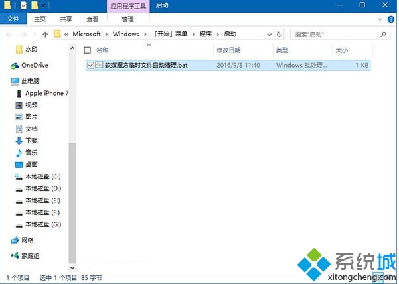
Task: Switch to the 查看 view tab
Action: (92, 19)
